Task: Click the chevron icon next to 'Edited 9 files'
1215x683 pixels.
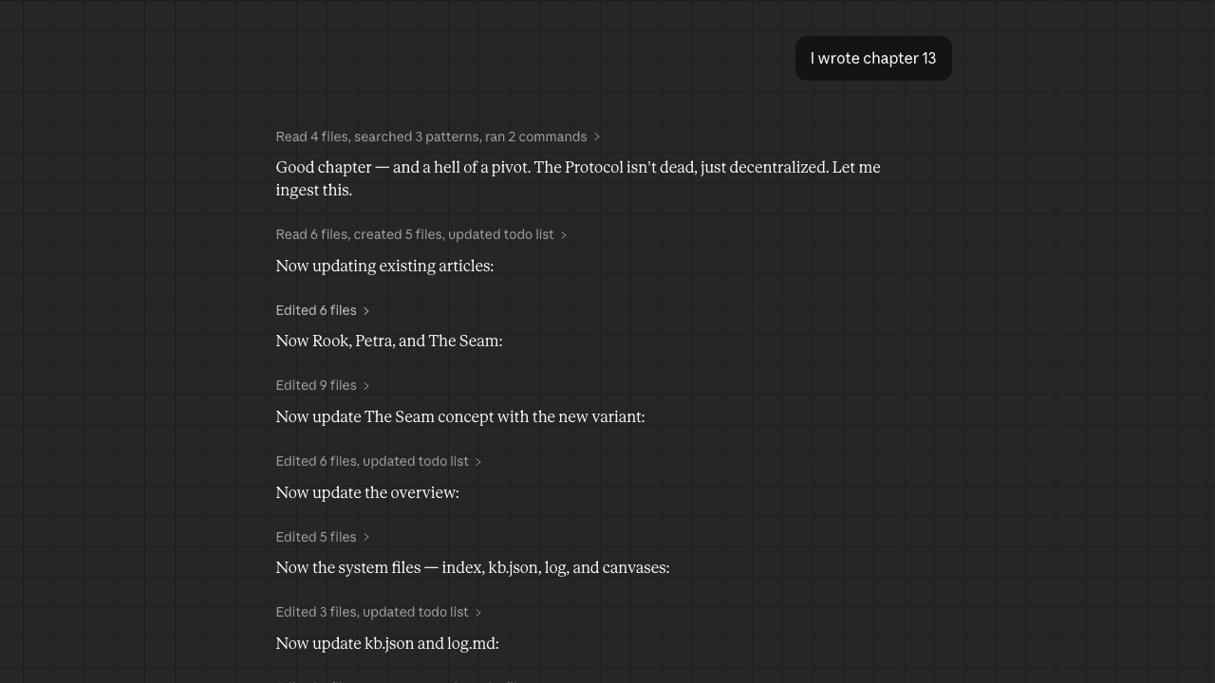Action: click(x=366, y=386)
